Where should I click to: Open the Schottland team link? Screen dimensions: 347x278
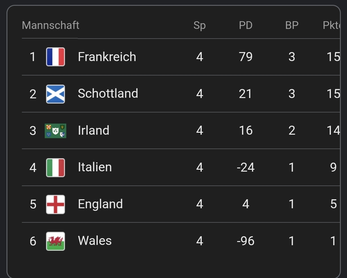tap(108, 94)
